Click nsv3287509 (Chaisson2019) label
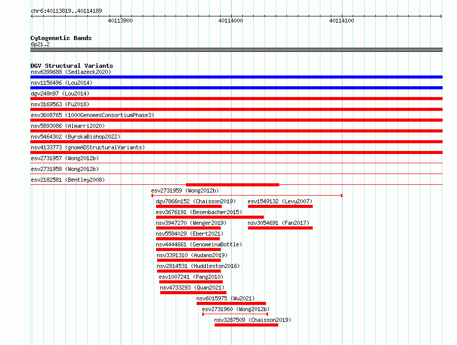457x345 pixels. pos(253,320)
